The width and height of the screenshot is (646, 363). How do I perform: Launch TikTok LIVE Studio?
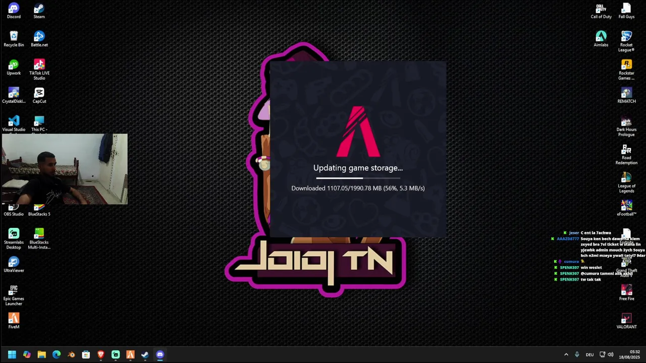[x=39, y=70]
